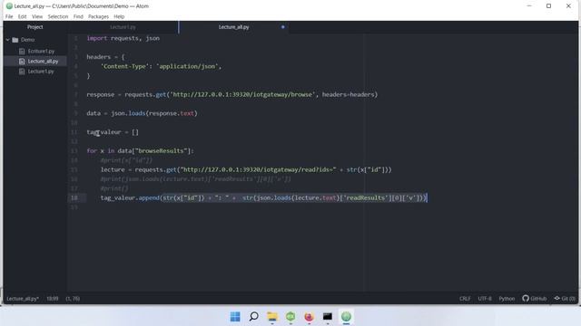Viewport: 581px width, 326px height.
Task: Open the View menu
Action: (x=37, y=16)
